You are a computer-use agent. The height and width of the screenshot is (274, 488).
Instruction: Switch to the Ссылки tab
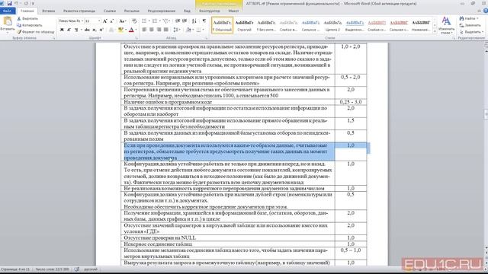(110, 11)
